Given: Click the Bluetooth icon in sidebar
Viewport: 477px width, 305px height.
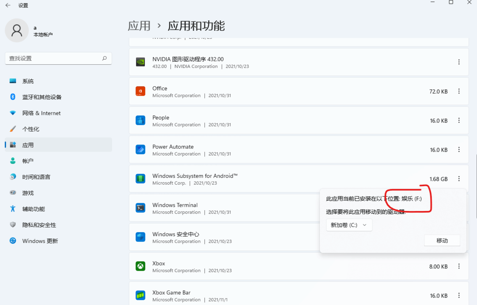Looking at the screenshot, I should point(13,97).
